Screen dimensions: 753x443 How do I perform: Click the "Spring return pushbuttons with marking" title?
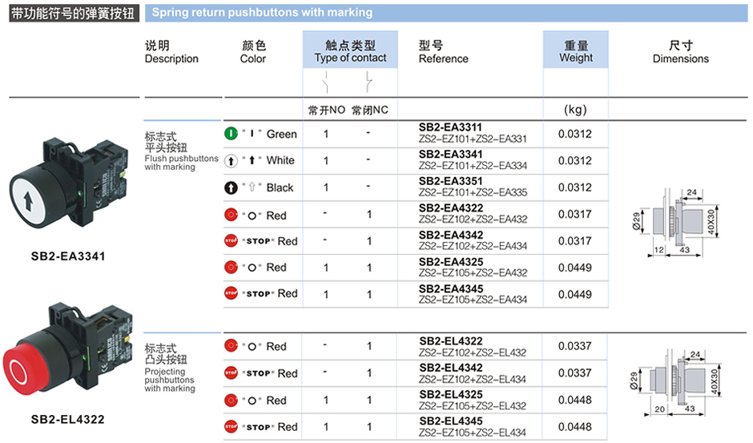[262, 13]
